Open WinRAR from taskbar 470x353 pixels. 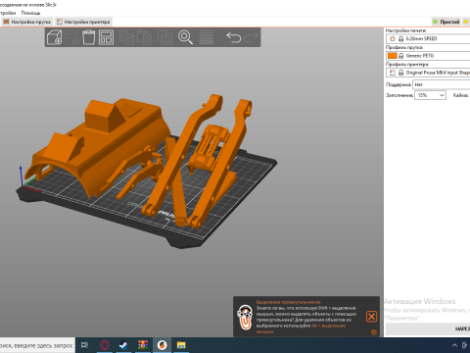click(143, 345)
